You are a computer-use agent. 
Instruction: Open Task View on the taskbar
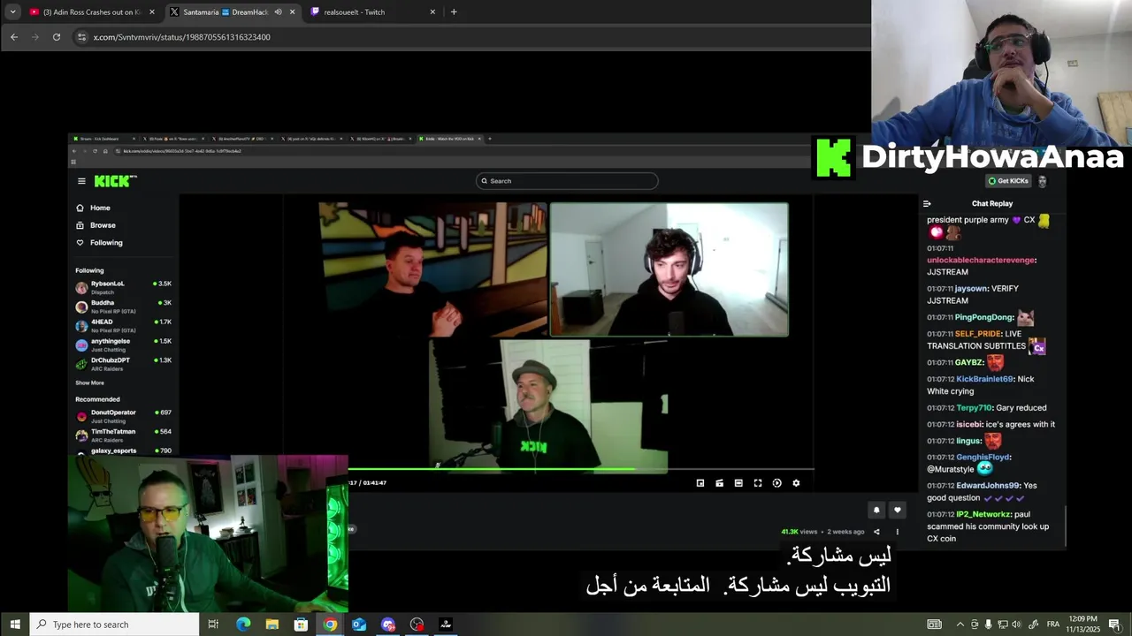point(213,625)
